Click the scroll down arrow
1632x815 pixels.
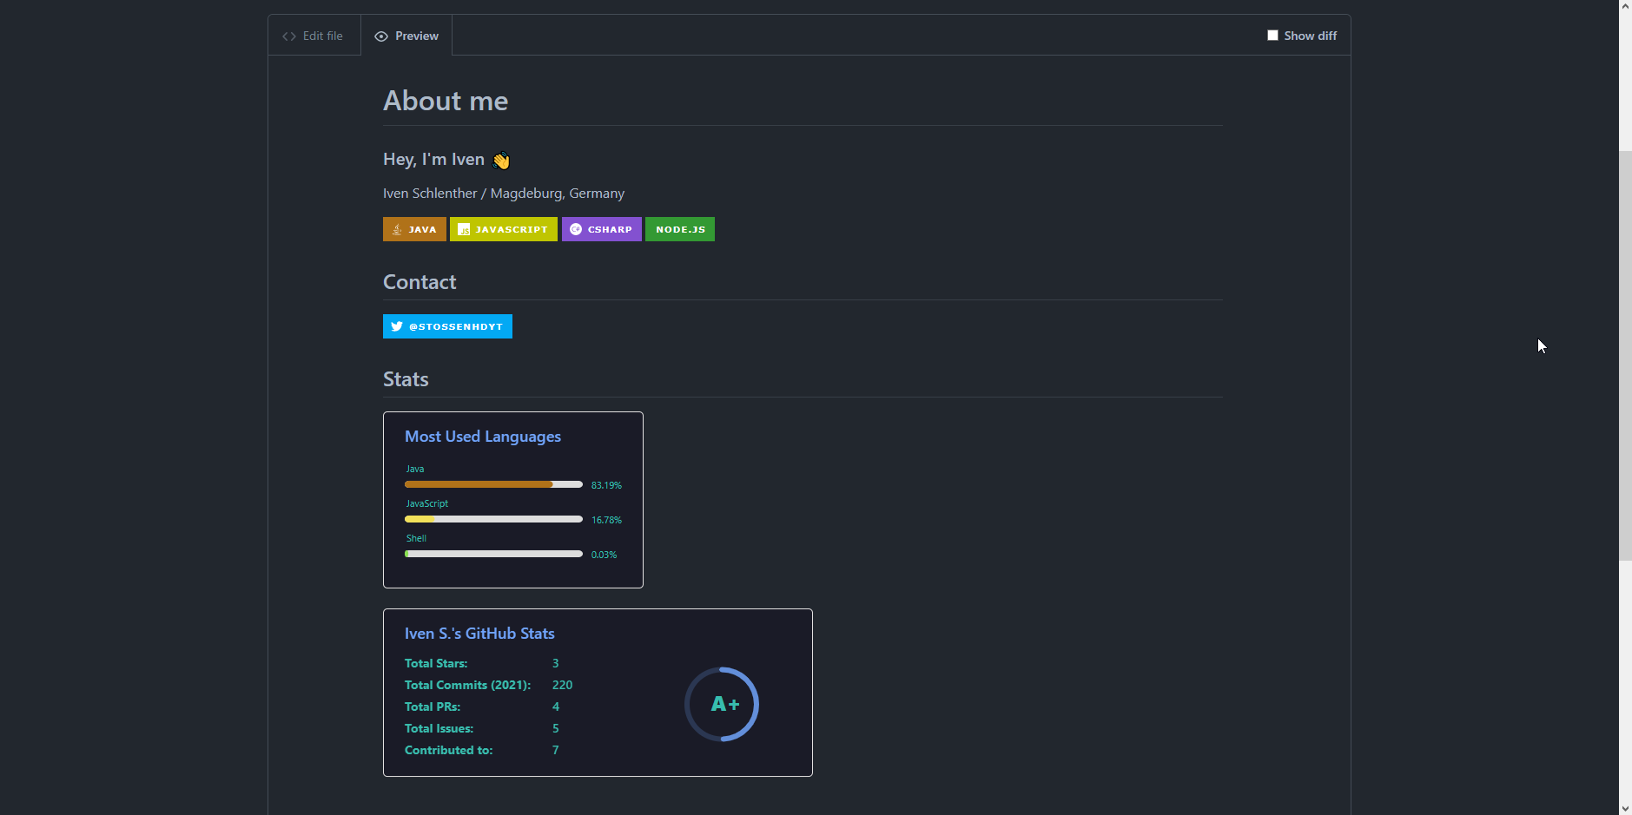point(1625,808)
